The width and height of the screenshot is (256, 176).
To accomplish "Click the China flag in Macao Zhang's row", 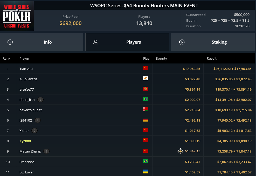I will point(146,151).
